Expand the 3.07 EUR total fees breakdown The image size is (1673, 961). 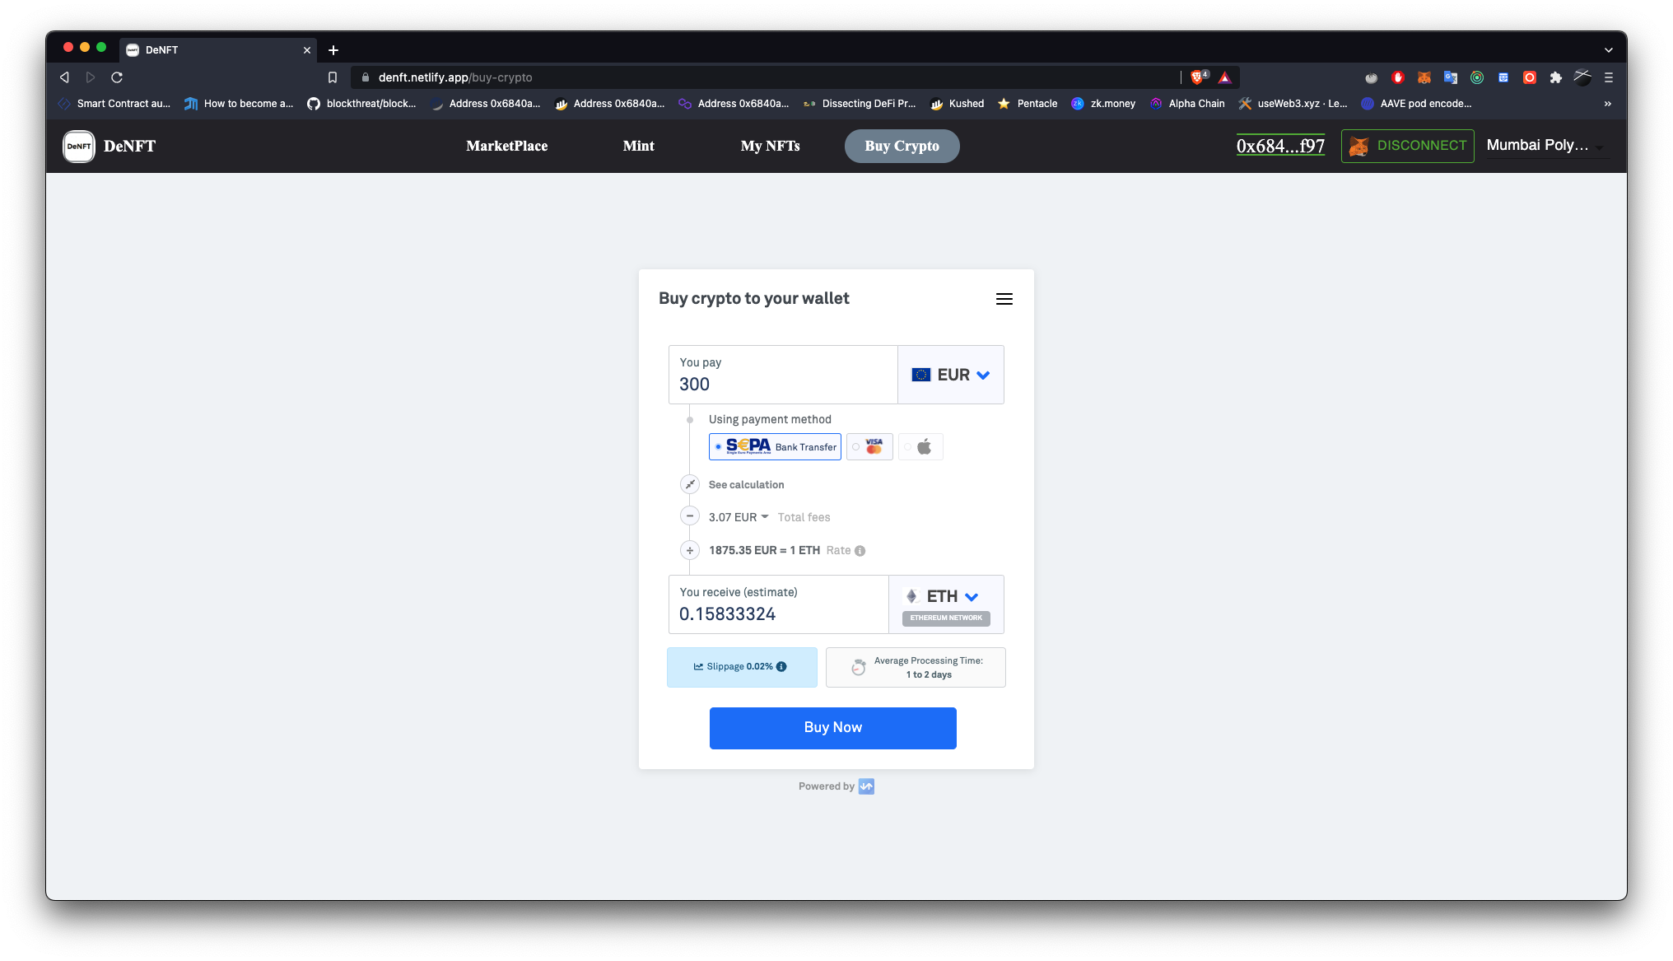tap(739, 517)
